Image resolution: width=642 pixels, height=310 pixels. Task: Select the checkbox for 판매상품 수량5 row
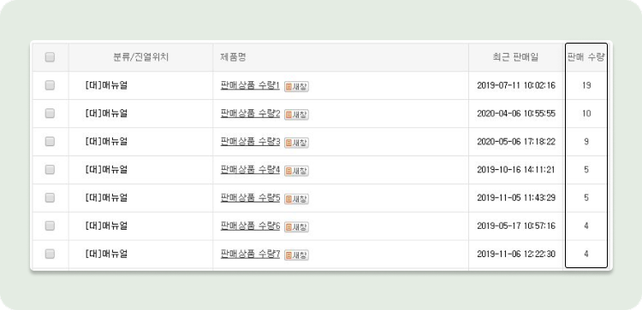(50, 197)
